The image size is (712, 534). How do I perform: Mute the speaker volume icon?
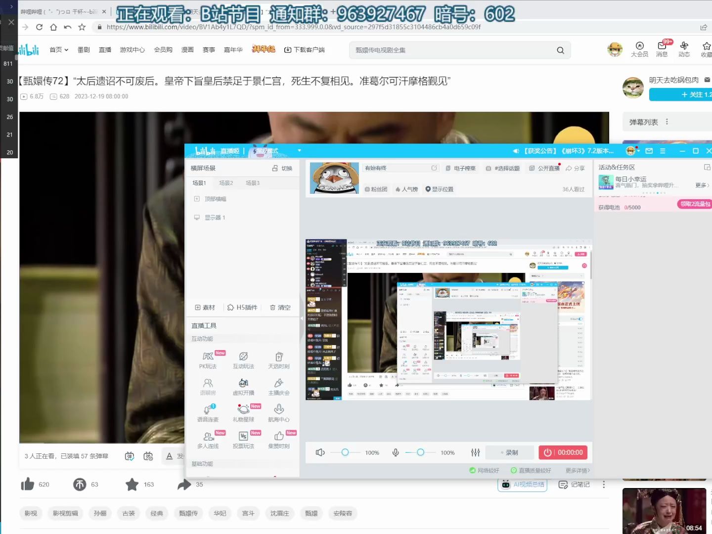320,452
